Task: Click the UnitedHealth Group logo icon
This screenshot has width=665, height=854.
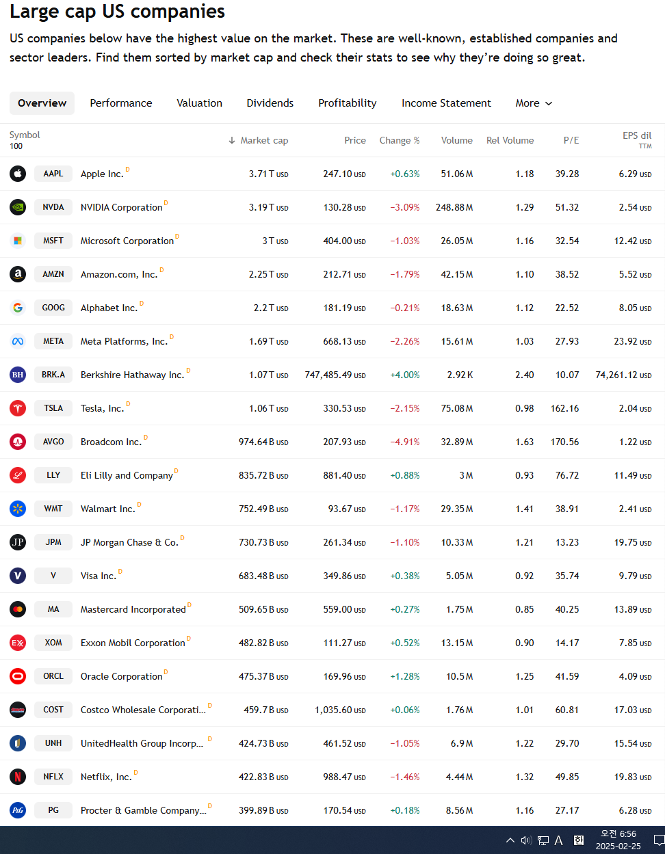Action: tap(18, 743)
